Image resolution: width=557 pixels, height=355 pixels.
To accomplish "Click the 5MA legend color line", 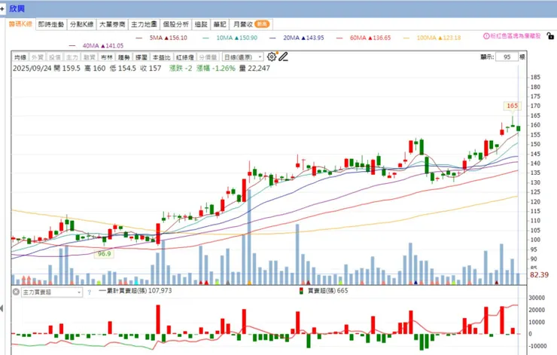I will pyautogui.click(x=139, y=38).
